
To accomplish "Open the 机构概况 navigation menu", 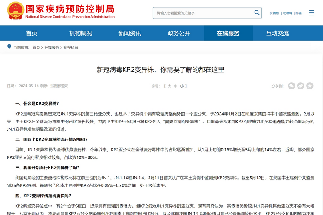I will tap(81, 34).
